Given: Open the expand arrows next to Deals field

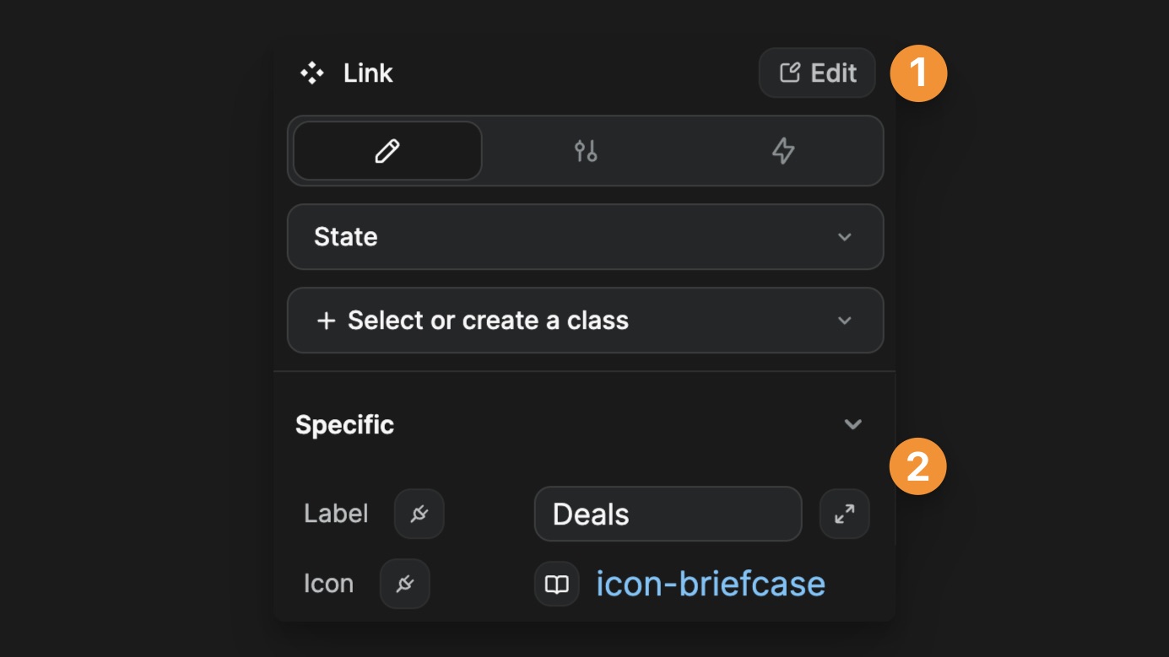Looking at the screenshot, I should click(844, 514).
